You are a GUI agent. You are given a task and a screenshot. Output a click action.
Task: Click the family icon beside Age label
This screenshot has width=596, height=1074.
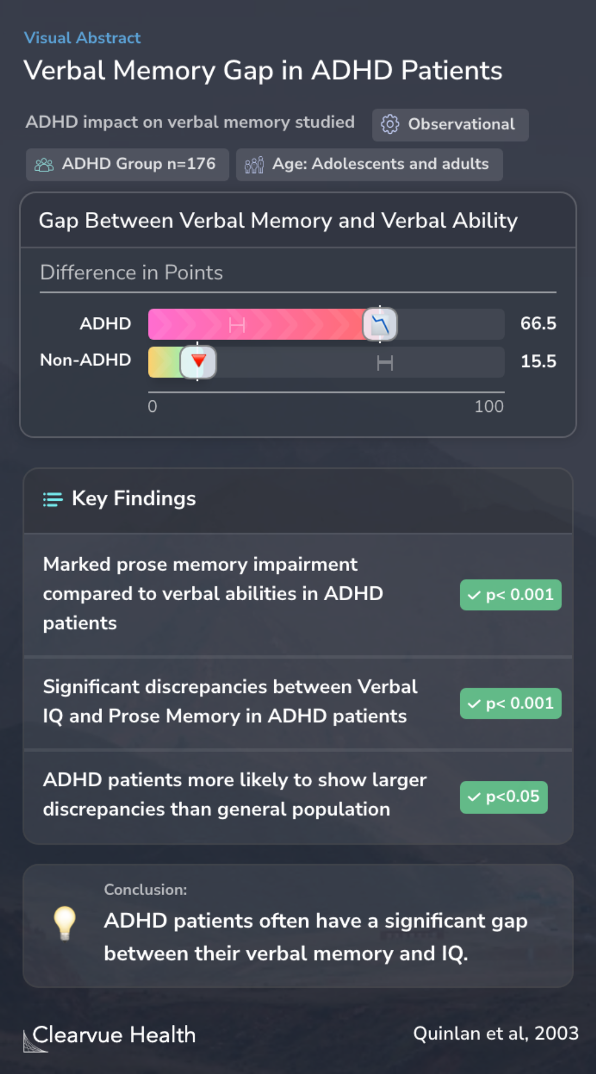click(x=254, y=165)
